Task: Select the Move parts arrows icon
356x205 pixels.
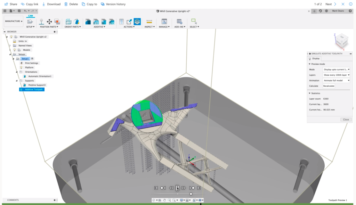Action: pos(49,22)
